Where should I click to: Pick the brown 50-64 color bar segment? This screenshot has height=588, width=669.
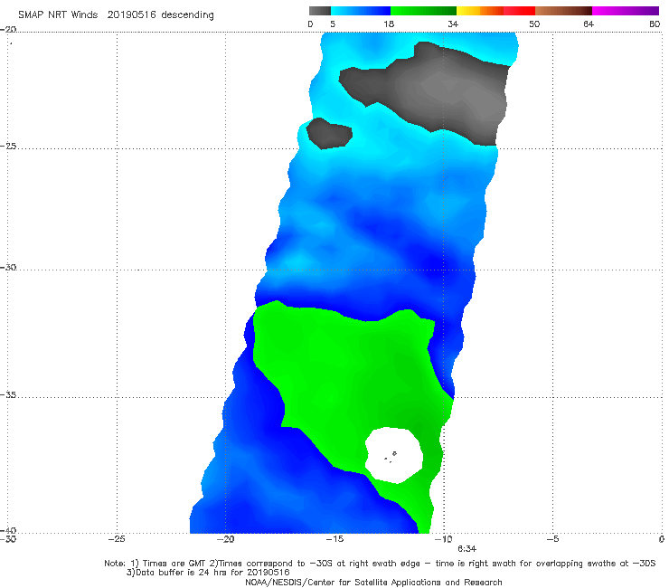click(563, 11)
